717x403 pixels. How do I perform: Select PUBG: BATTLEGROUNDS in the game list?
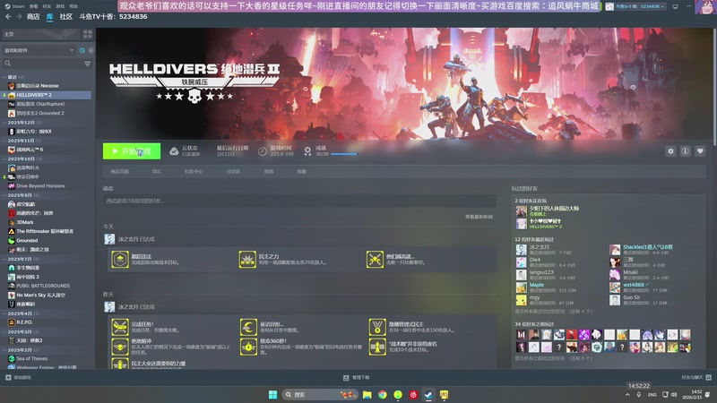[43, 286]
